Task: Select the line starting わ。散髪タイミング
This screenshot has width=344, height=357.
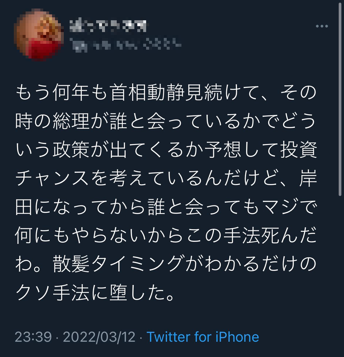Action: coord(166,264)
